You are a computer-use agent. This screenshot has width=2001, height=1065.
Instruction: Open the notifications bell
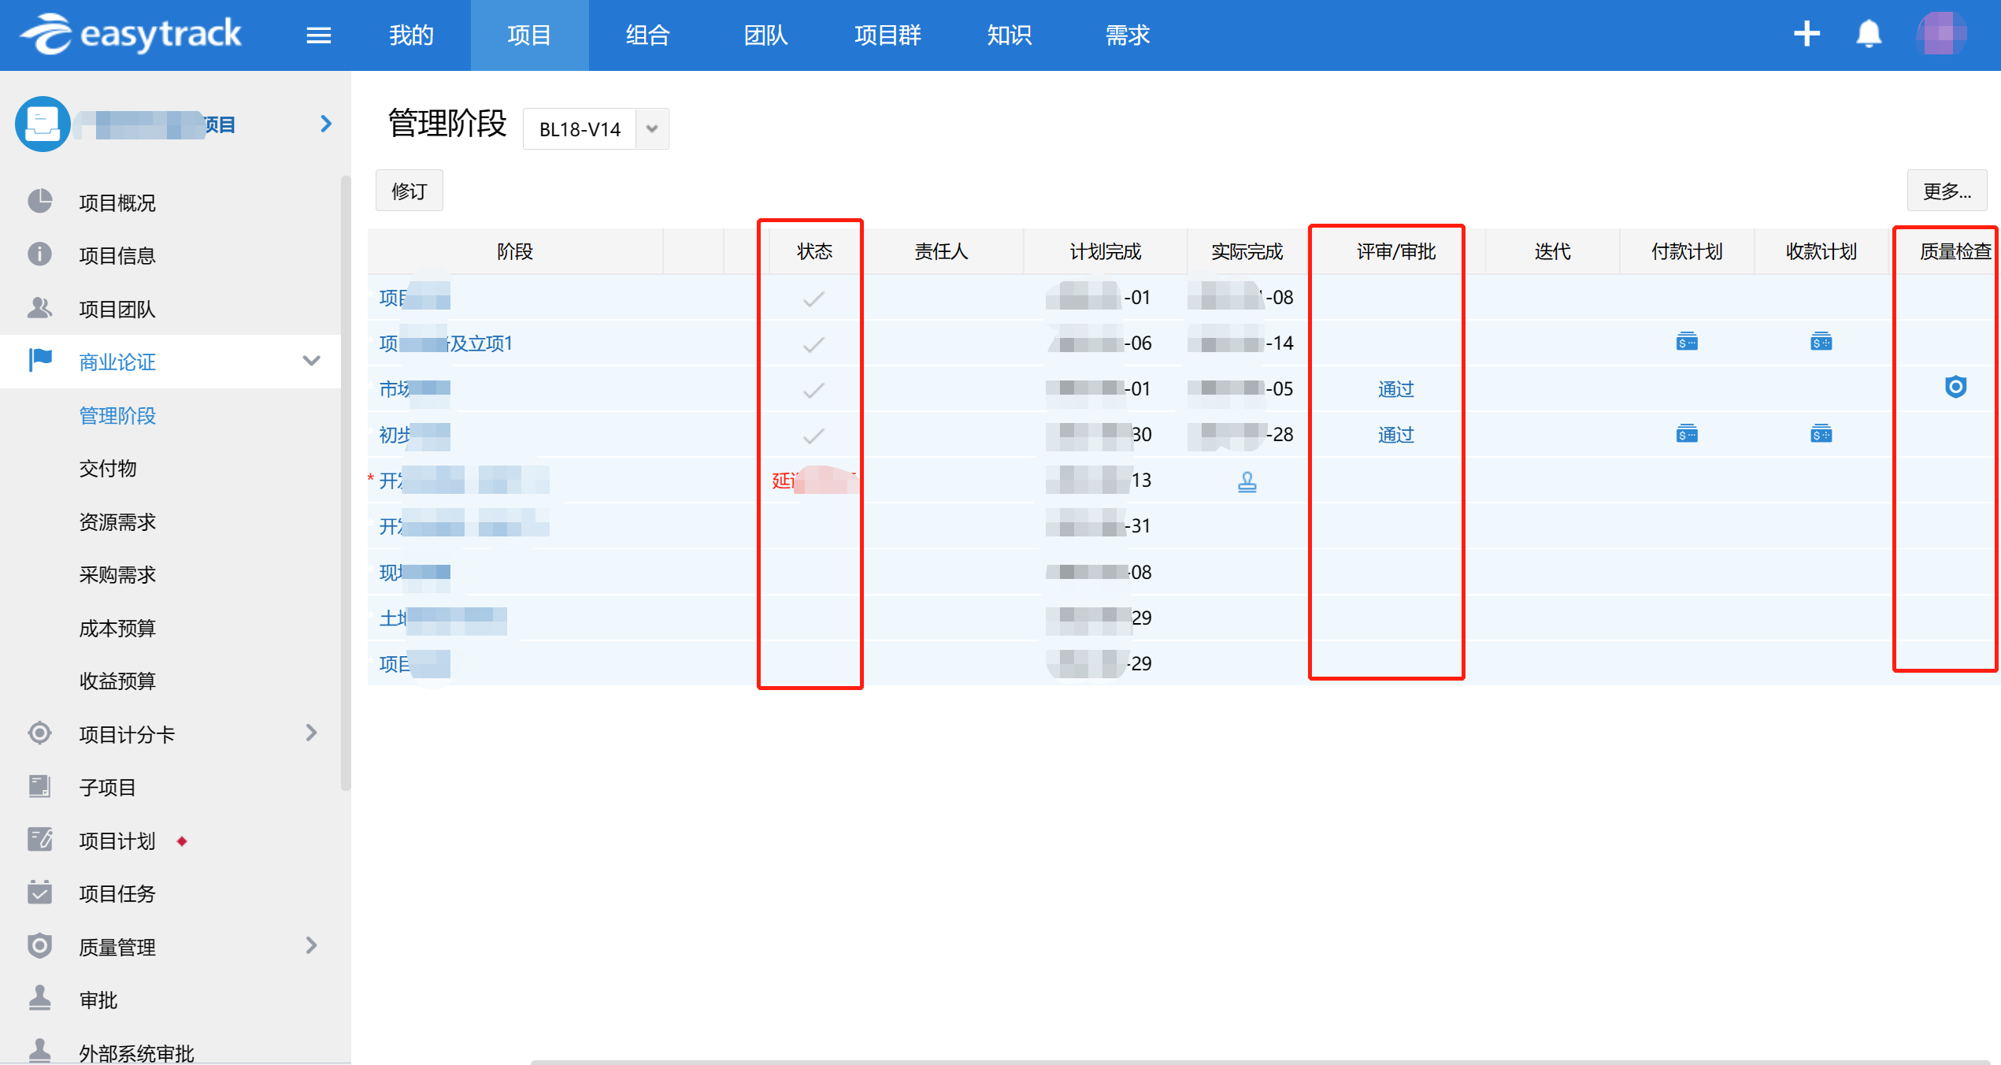[1869, 34]
